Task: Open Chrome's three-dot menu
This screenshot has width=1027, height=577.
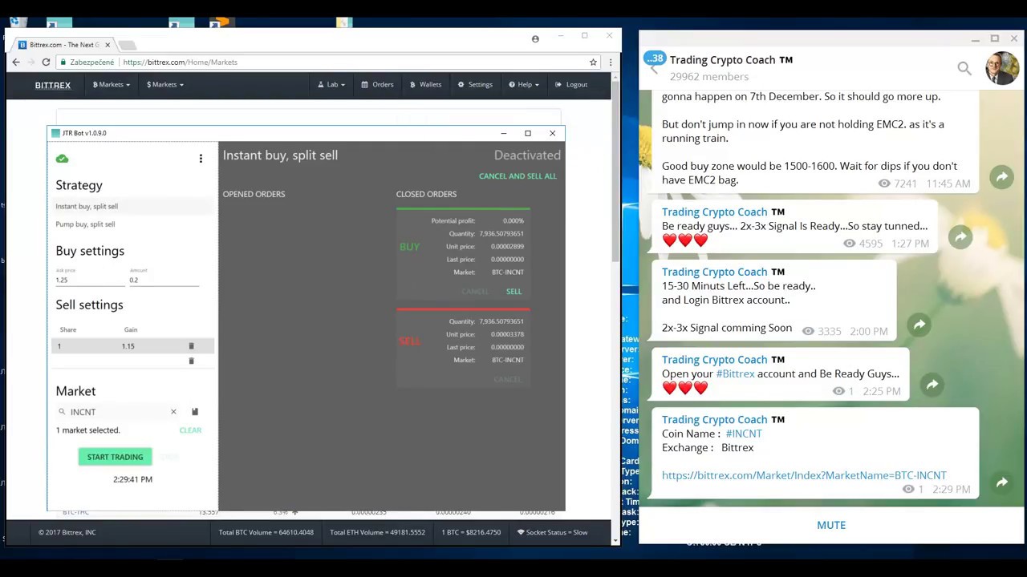Action: pos(611,62)
